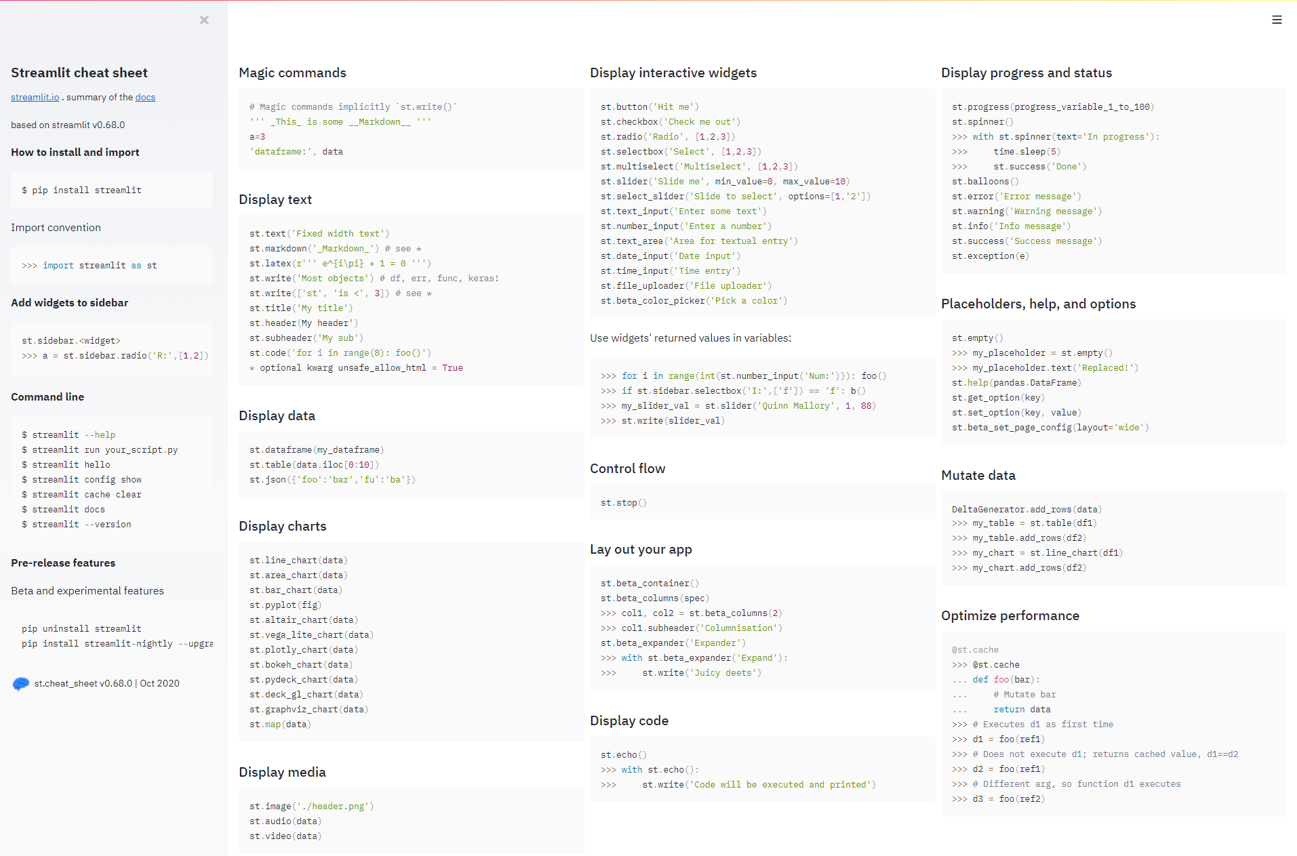This screenshot has height=856, width=1297.
Task: Click 'st.balloons()' line
Action: 985,182
